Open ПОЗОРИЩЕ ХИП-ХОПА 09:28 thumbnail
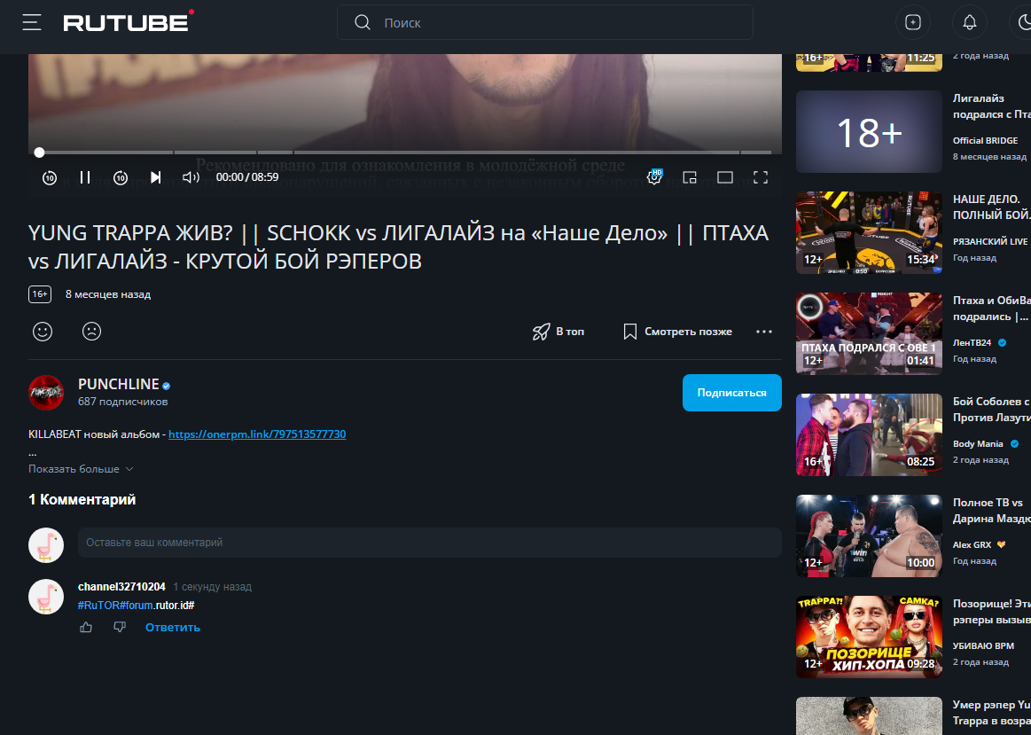Viewport: 1031px width, 735px height. [870, 637]
